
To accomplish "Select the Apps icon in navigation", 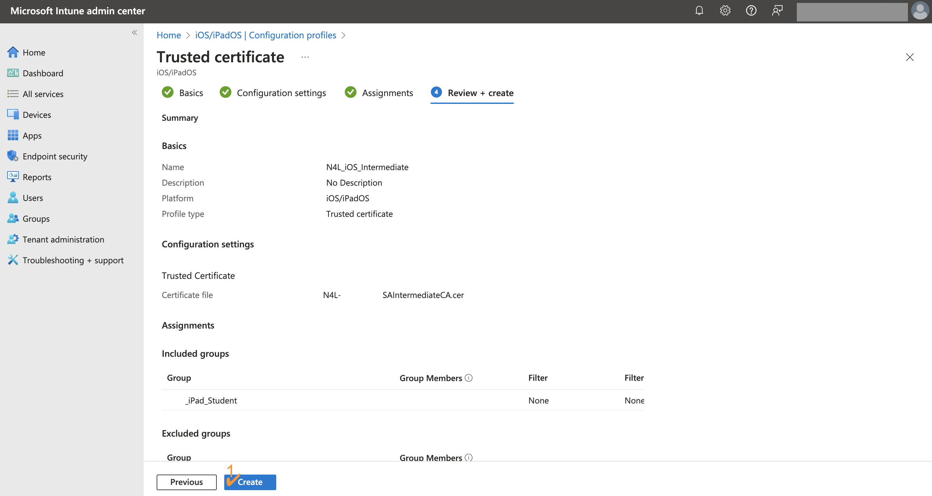I will coord(32,135).
